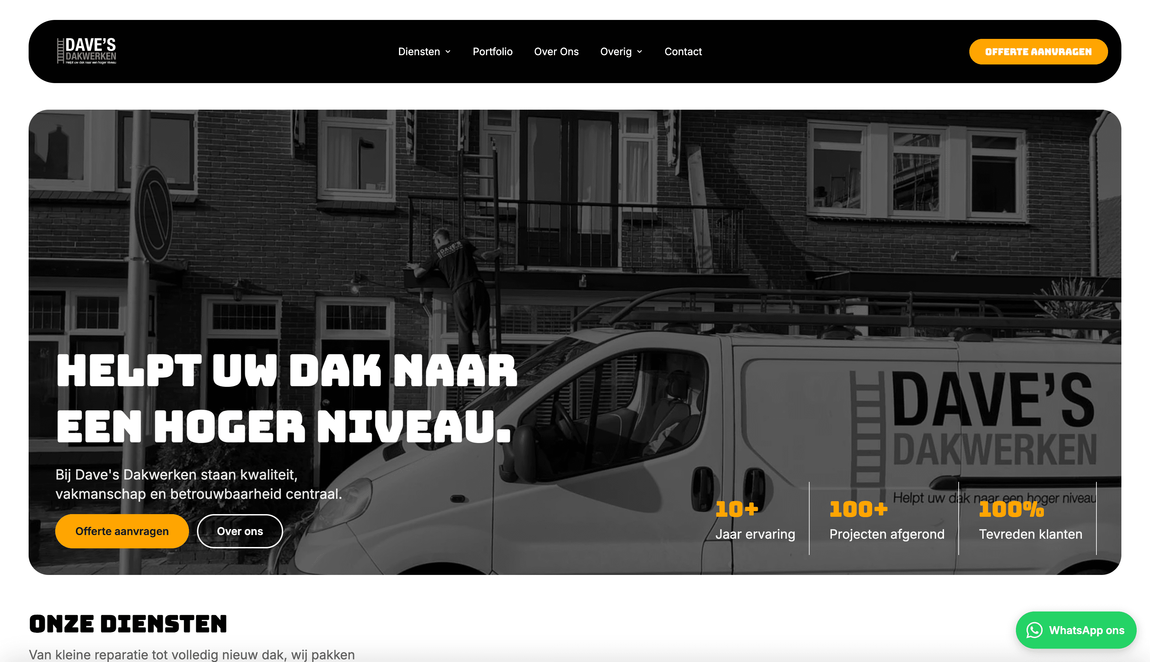Viewport: 1150px width, 662px height.
Task: Click OFFERTE AANVRAGEN button in header
Action: 1039,52
